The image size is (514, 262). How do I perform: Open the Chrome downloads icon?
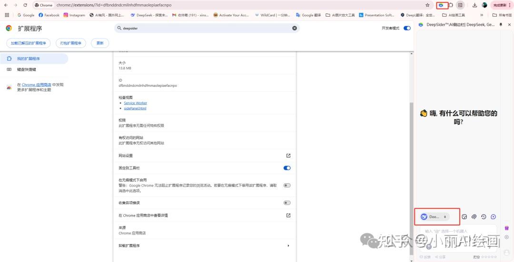(x=474, y=5)
